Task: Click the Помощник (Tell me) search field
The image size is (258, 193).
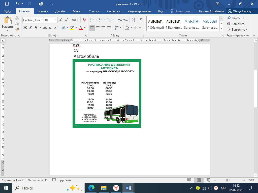Action: coord(181,11)
